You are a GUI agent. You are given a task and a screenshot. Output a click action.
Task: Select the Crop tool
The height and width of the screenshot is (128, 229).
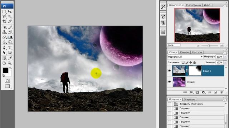tap(4, 21)
